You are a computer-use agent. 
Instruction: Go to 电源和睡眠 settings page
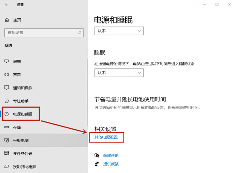[43, 114]
